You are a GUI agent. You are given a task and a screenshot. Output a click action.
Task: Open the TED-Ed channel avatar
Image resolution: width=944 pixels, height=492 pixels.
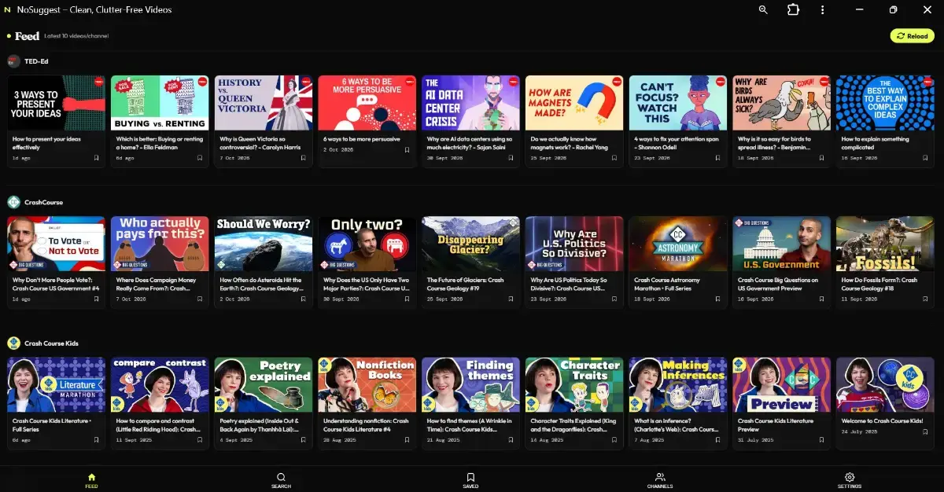13,61
